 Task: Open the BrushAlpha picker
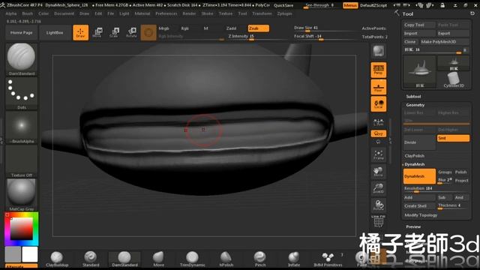point(22,127)
